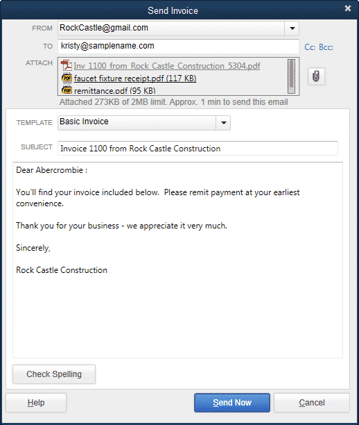Close the Send Invoice dialog
Image resolution: width=359 pixels, height=425 pixels.
[x=348, y=8]
